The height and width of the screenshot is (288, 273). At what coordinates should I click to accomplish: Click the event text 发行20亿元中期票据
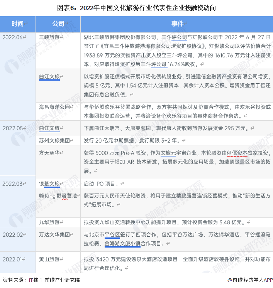[133, 140]
